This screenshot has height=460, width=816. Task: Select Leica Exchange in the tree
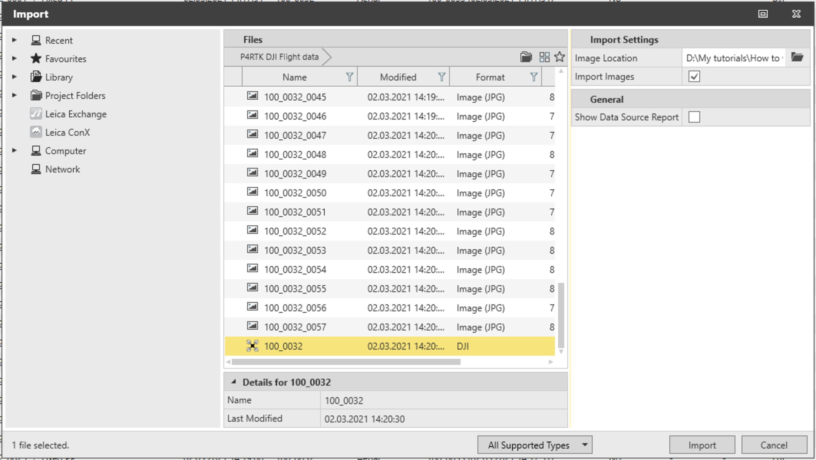click(76, 114)
